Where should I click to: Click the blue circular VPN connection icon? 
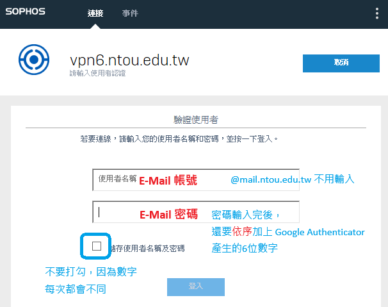(31, 60)
